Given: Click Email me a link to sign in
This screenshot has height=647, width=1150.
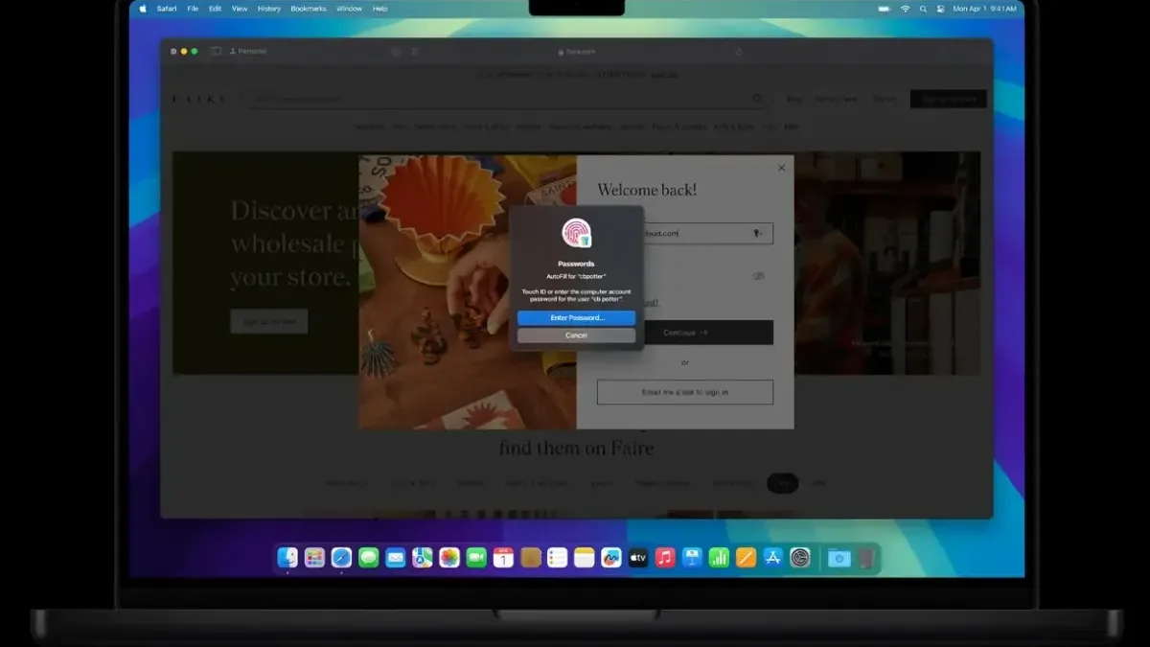Looking at the screenshot, I should tap(685, 392).
